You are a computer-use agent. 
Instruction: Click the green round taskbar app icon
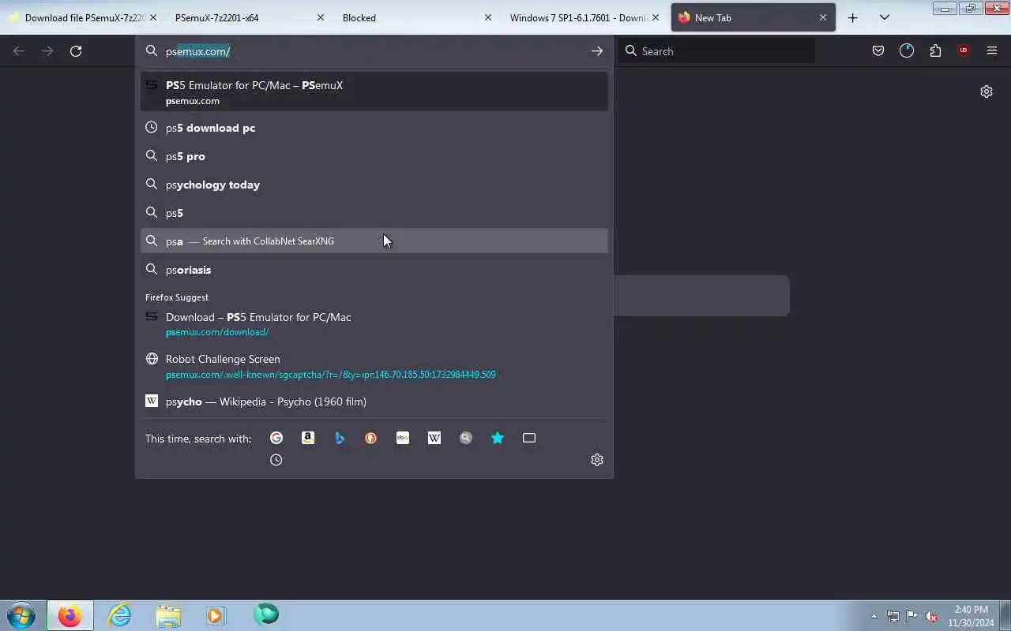[266, 614]
